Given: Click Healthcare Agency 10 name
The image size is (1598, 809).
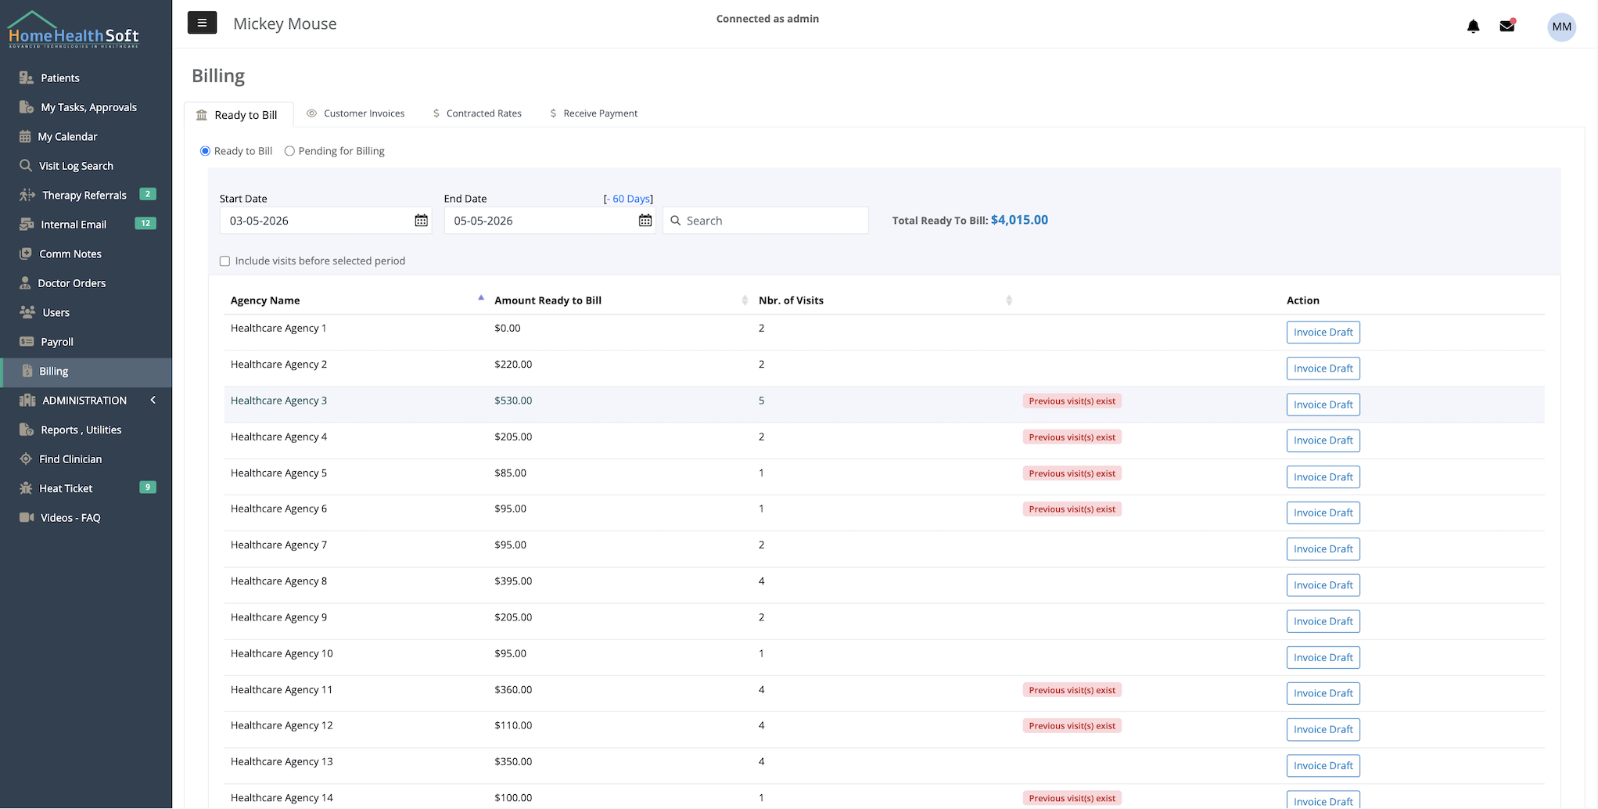Looking at the screenshot, I should (x=282, y=653).
